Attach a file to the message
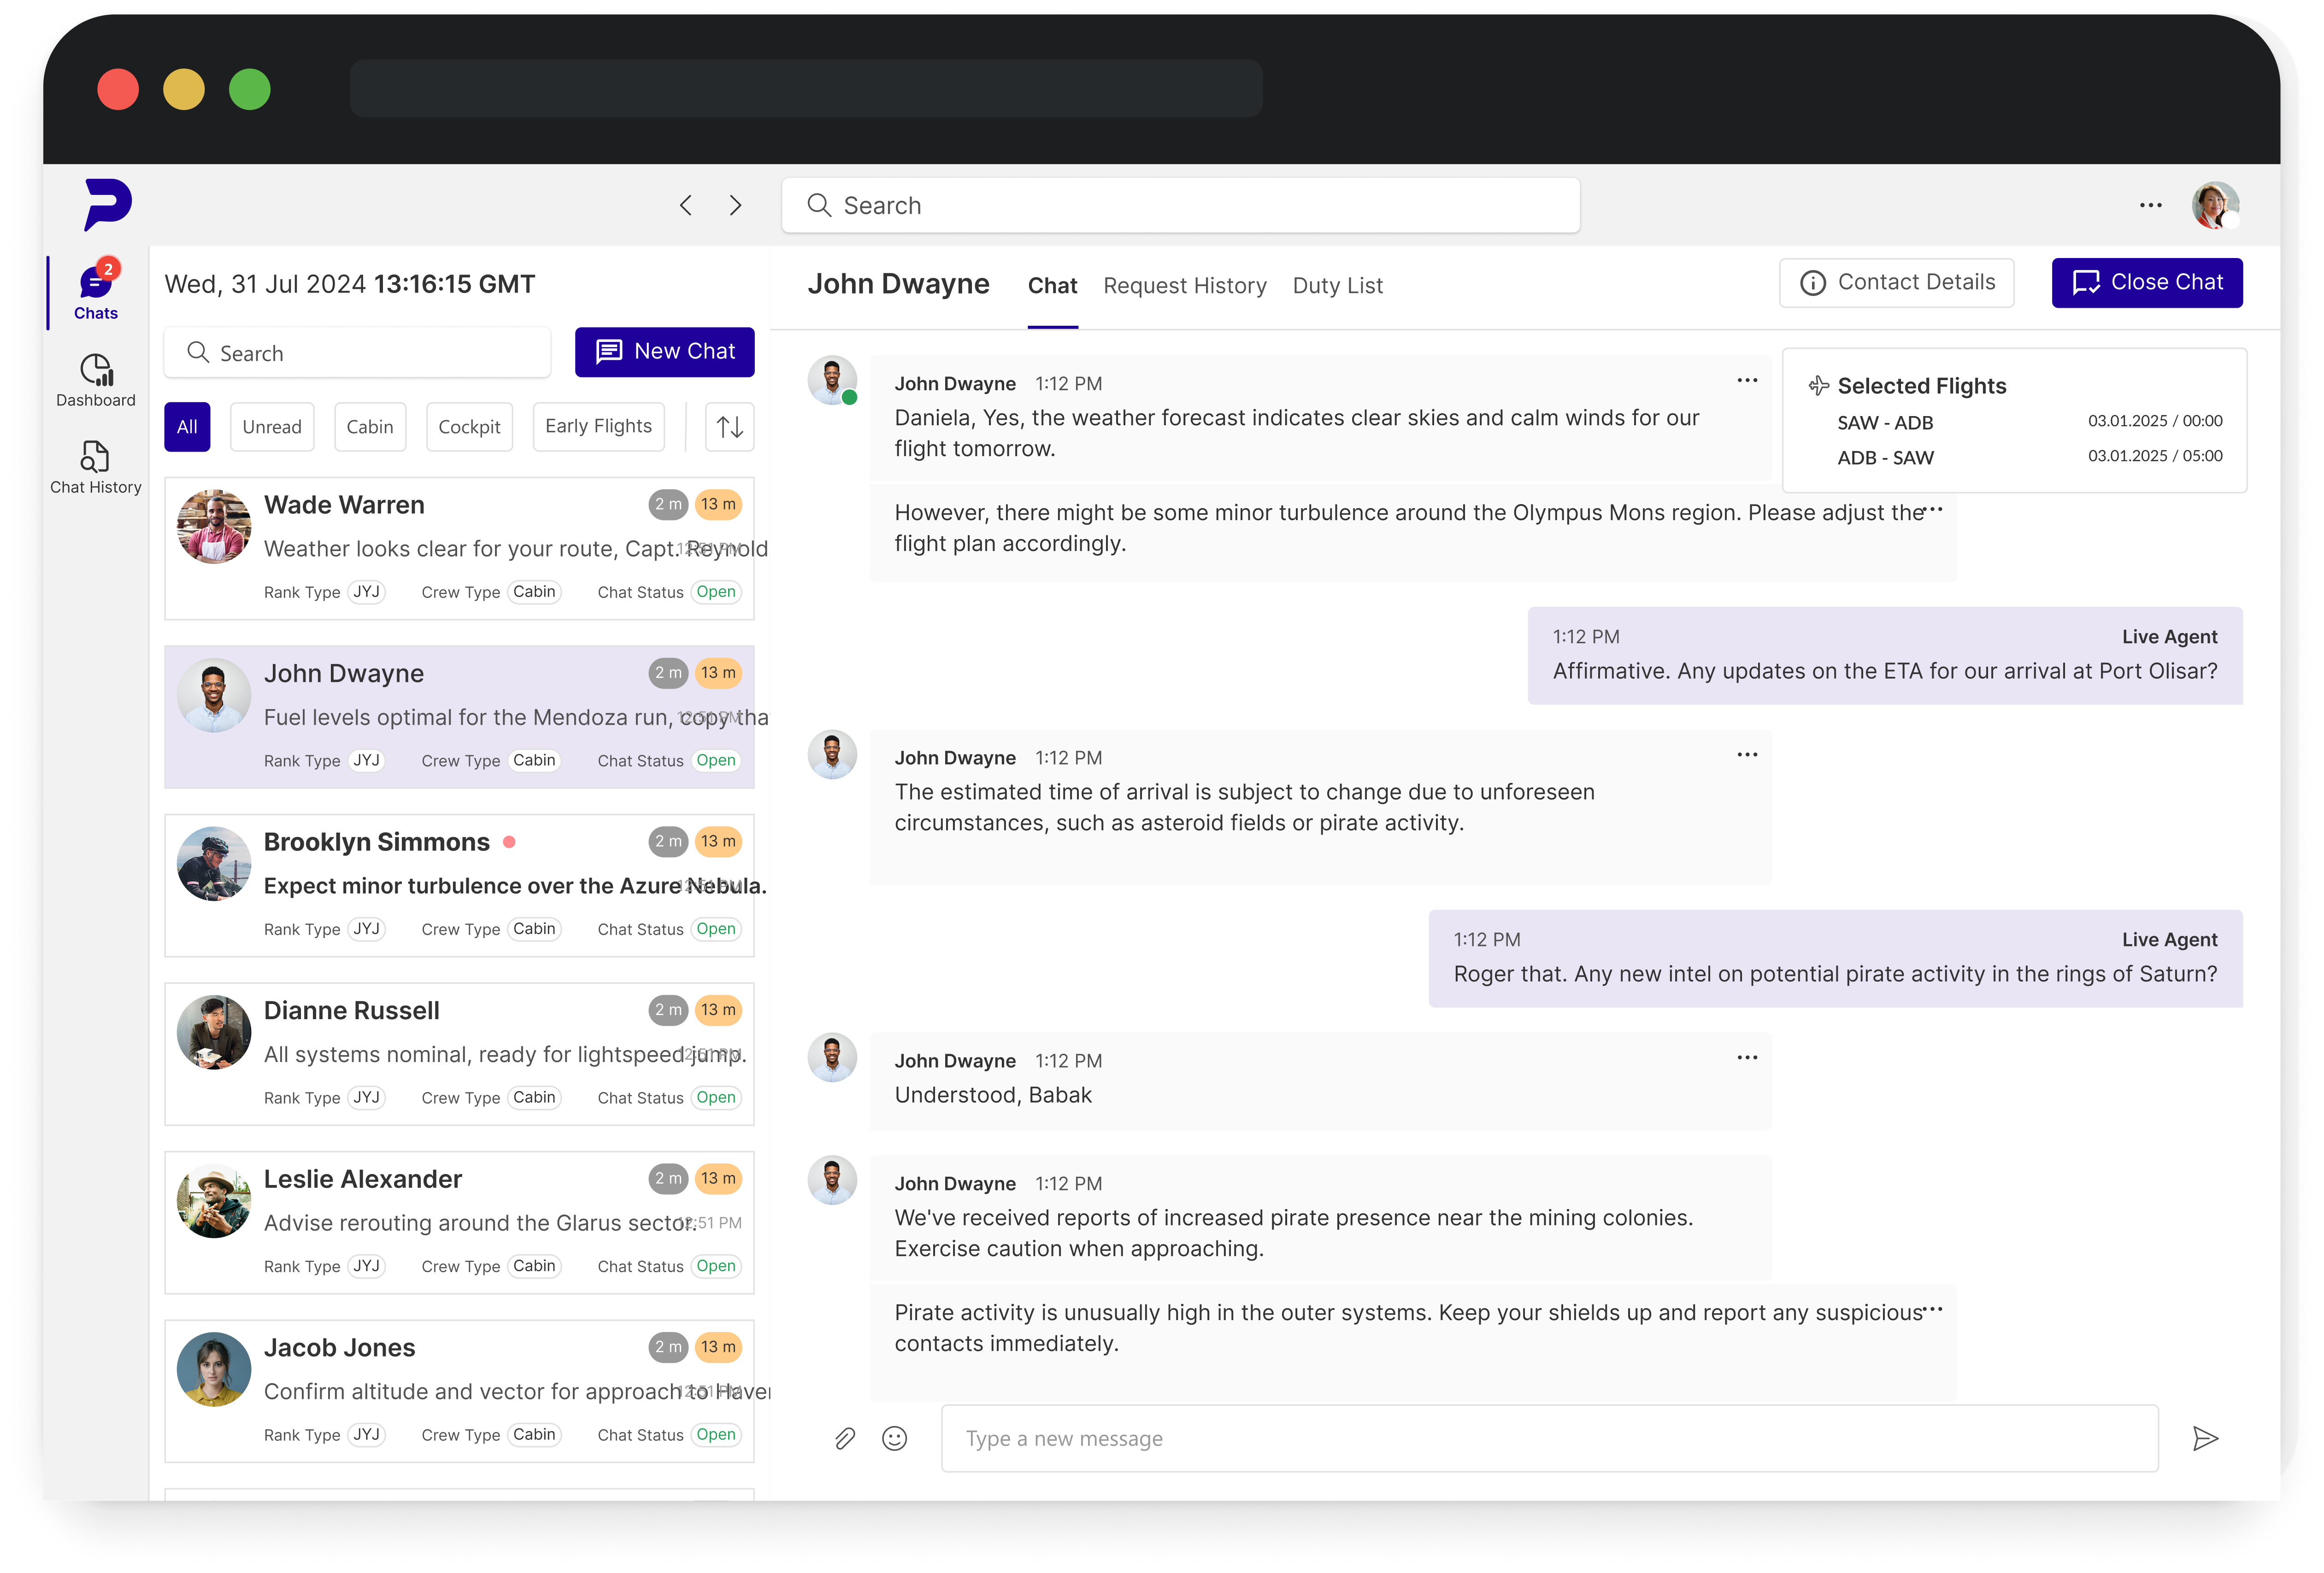 coord(845,1438)
